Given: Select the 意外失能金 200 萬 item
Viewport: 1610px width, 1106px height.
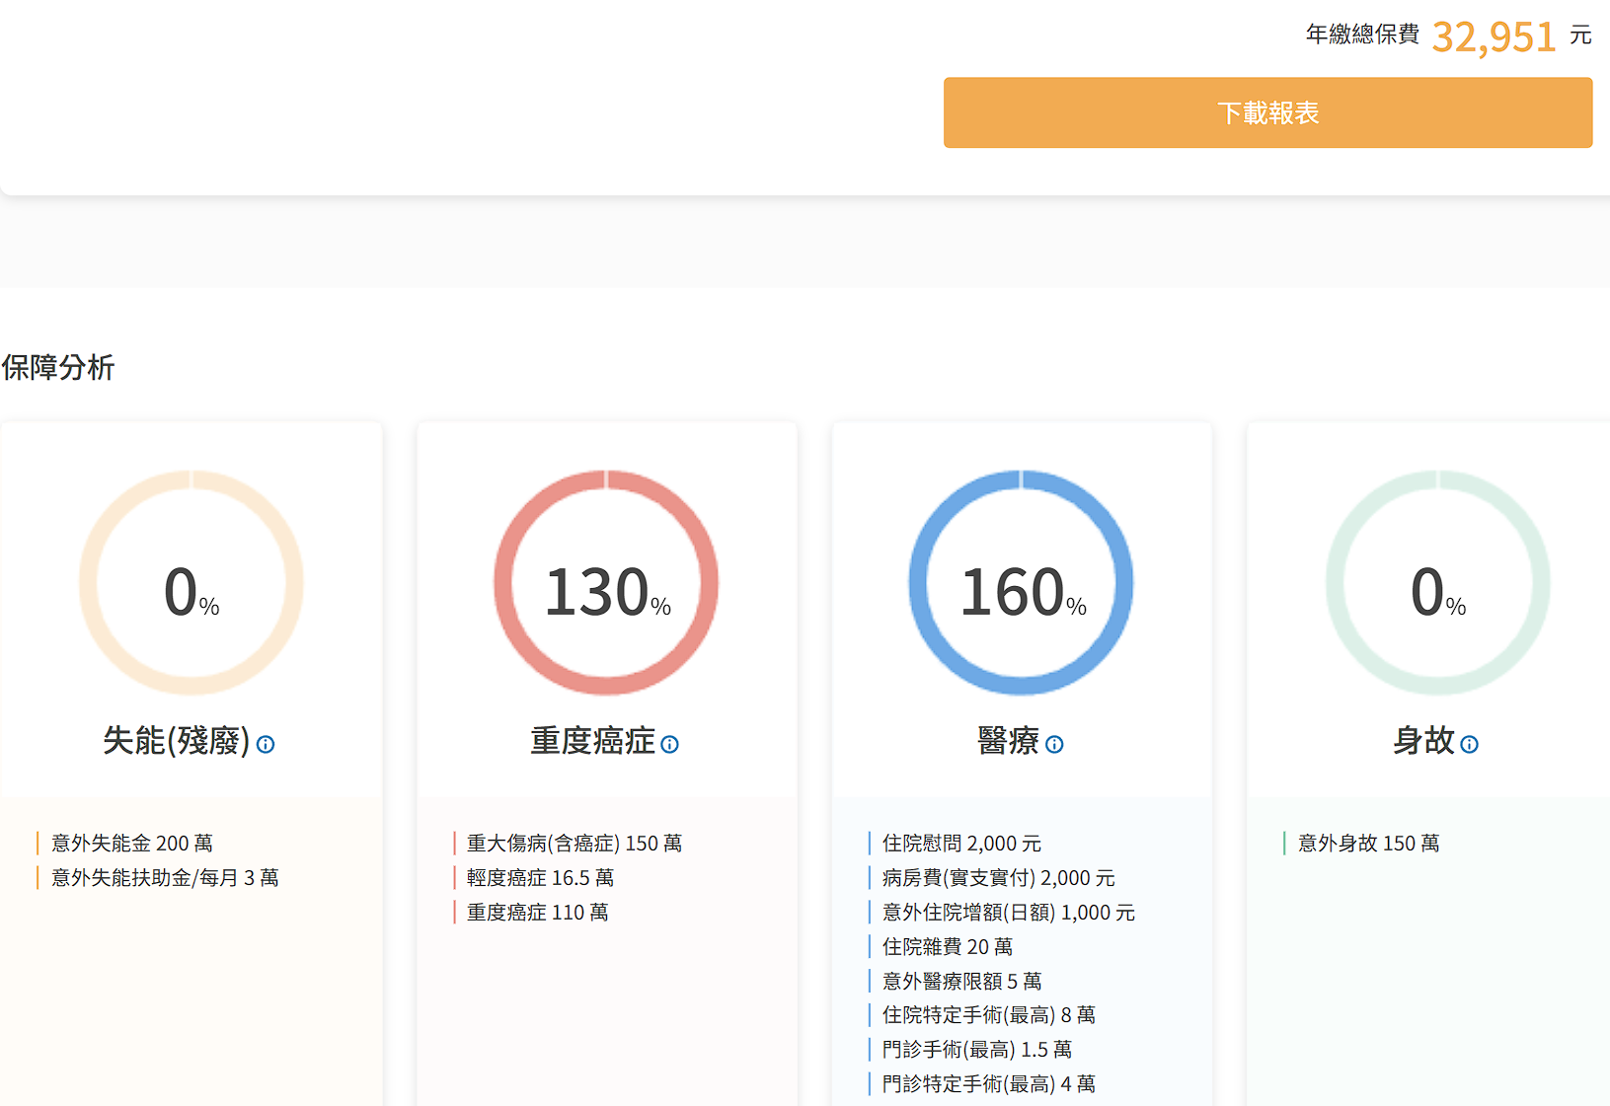Looking at the screenshot, I should click(x=132, y=844).
